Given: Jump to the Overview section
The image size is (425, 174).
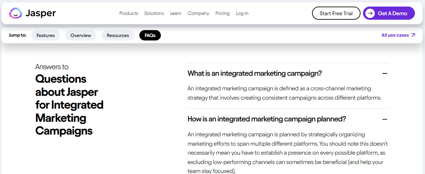Looking at the screenshot, I should (x=81, y=35).
